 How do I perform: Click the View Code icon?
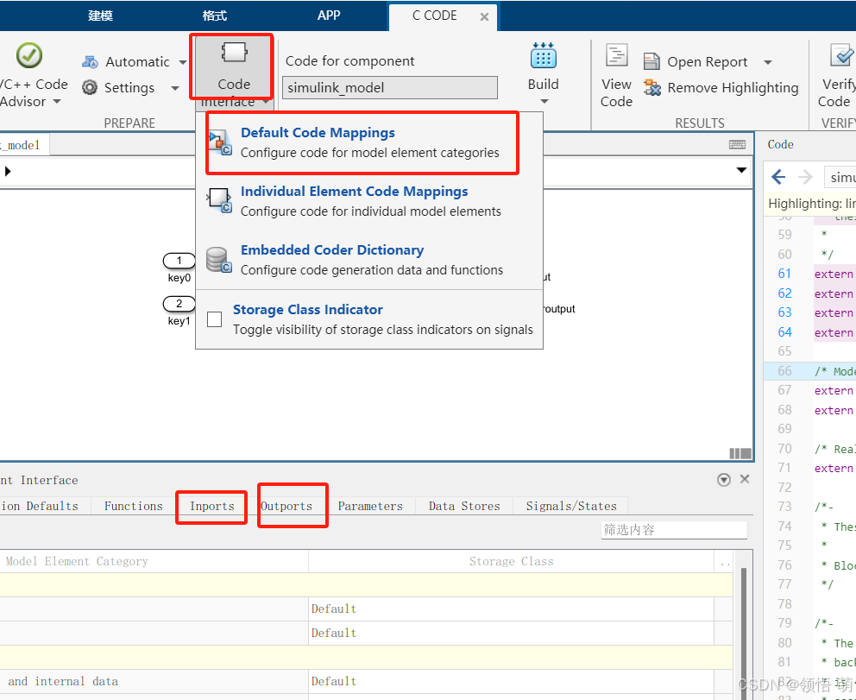pos(616,54)
